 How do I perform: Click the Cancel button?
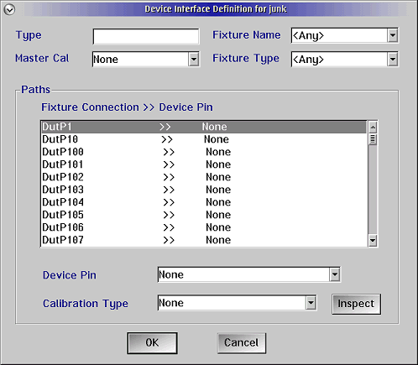point(242,343)
